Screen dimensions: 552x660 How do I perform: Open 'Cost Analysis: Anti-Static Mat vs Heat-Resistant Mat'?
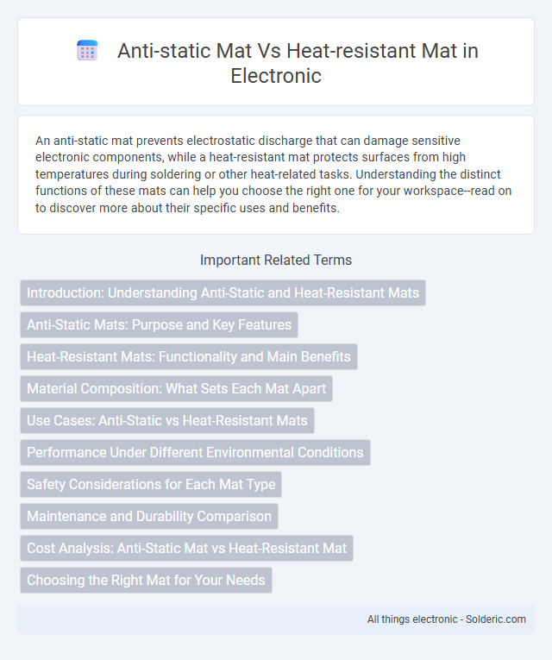tap(186, 549)
